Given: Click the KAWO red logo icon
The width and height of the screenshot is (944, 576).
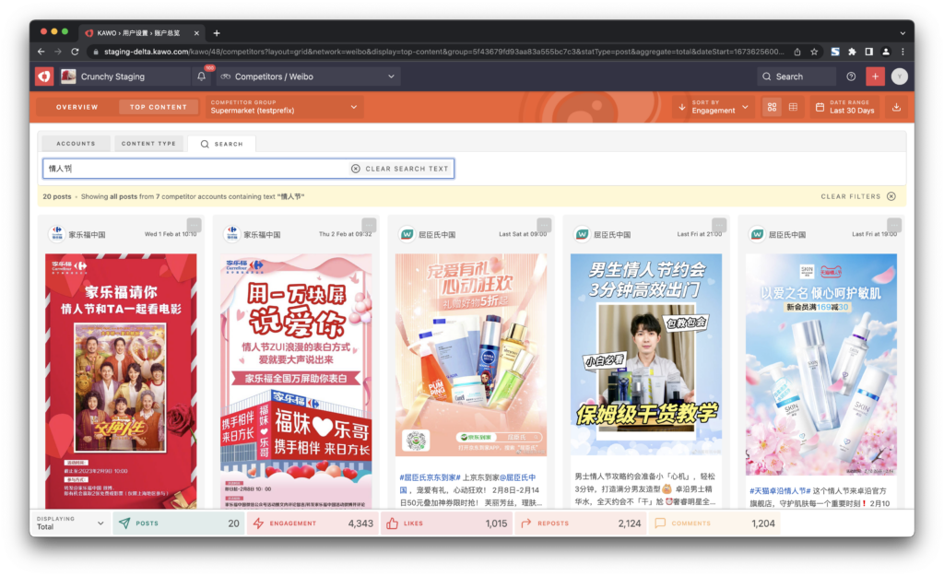Looking at the screenshot, I should tap(44, 76).
